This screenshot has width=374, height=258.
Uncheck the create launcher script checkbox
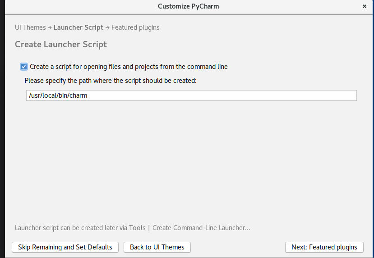pos(24,67)
